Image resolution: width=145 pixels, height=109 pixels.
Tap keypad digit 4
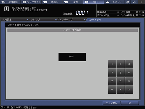point(112,72)
